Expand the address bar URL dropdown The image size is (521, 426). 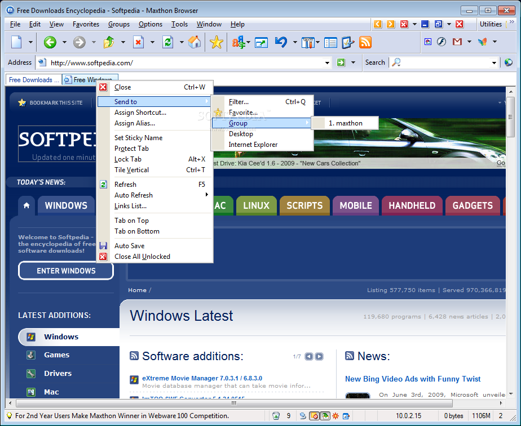pos(327,62)
